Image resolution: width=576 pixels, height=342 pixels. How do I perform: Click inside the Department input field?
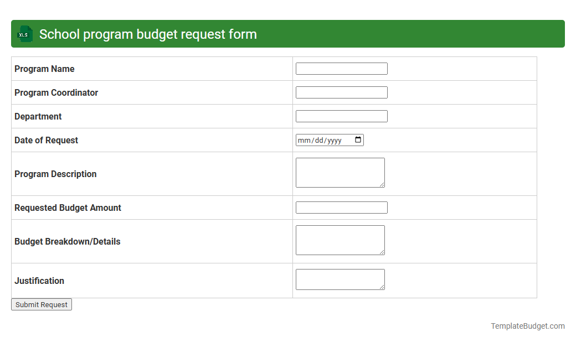point(341,116)
